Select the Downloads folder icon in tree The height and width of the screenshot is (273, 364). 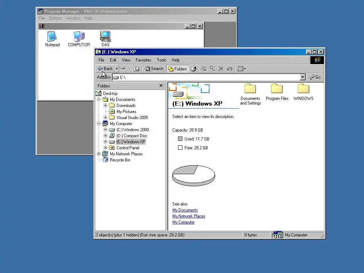(x=112, y=105)
